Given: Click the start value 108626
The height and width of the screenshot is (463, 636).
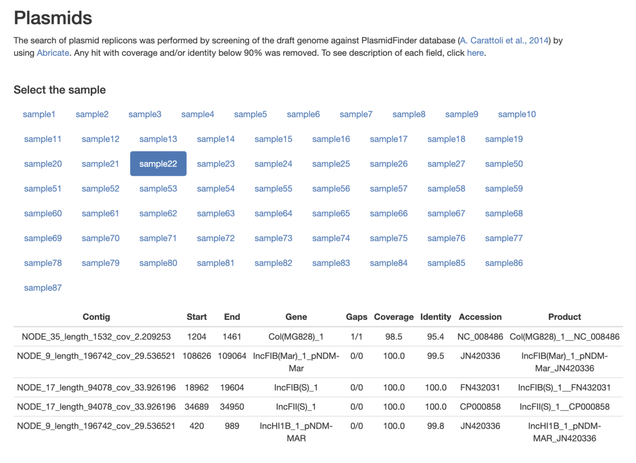Looking at the screenshot, I should click(x=197, y=356).
